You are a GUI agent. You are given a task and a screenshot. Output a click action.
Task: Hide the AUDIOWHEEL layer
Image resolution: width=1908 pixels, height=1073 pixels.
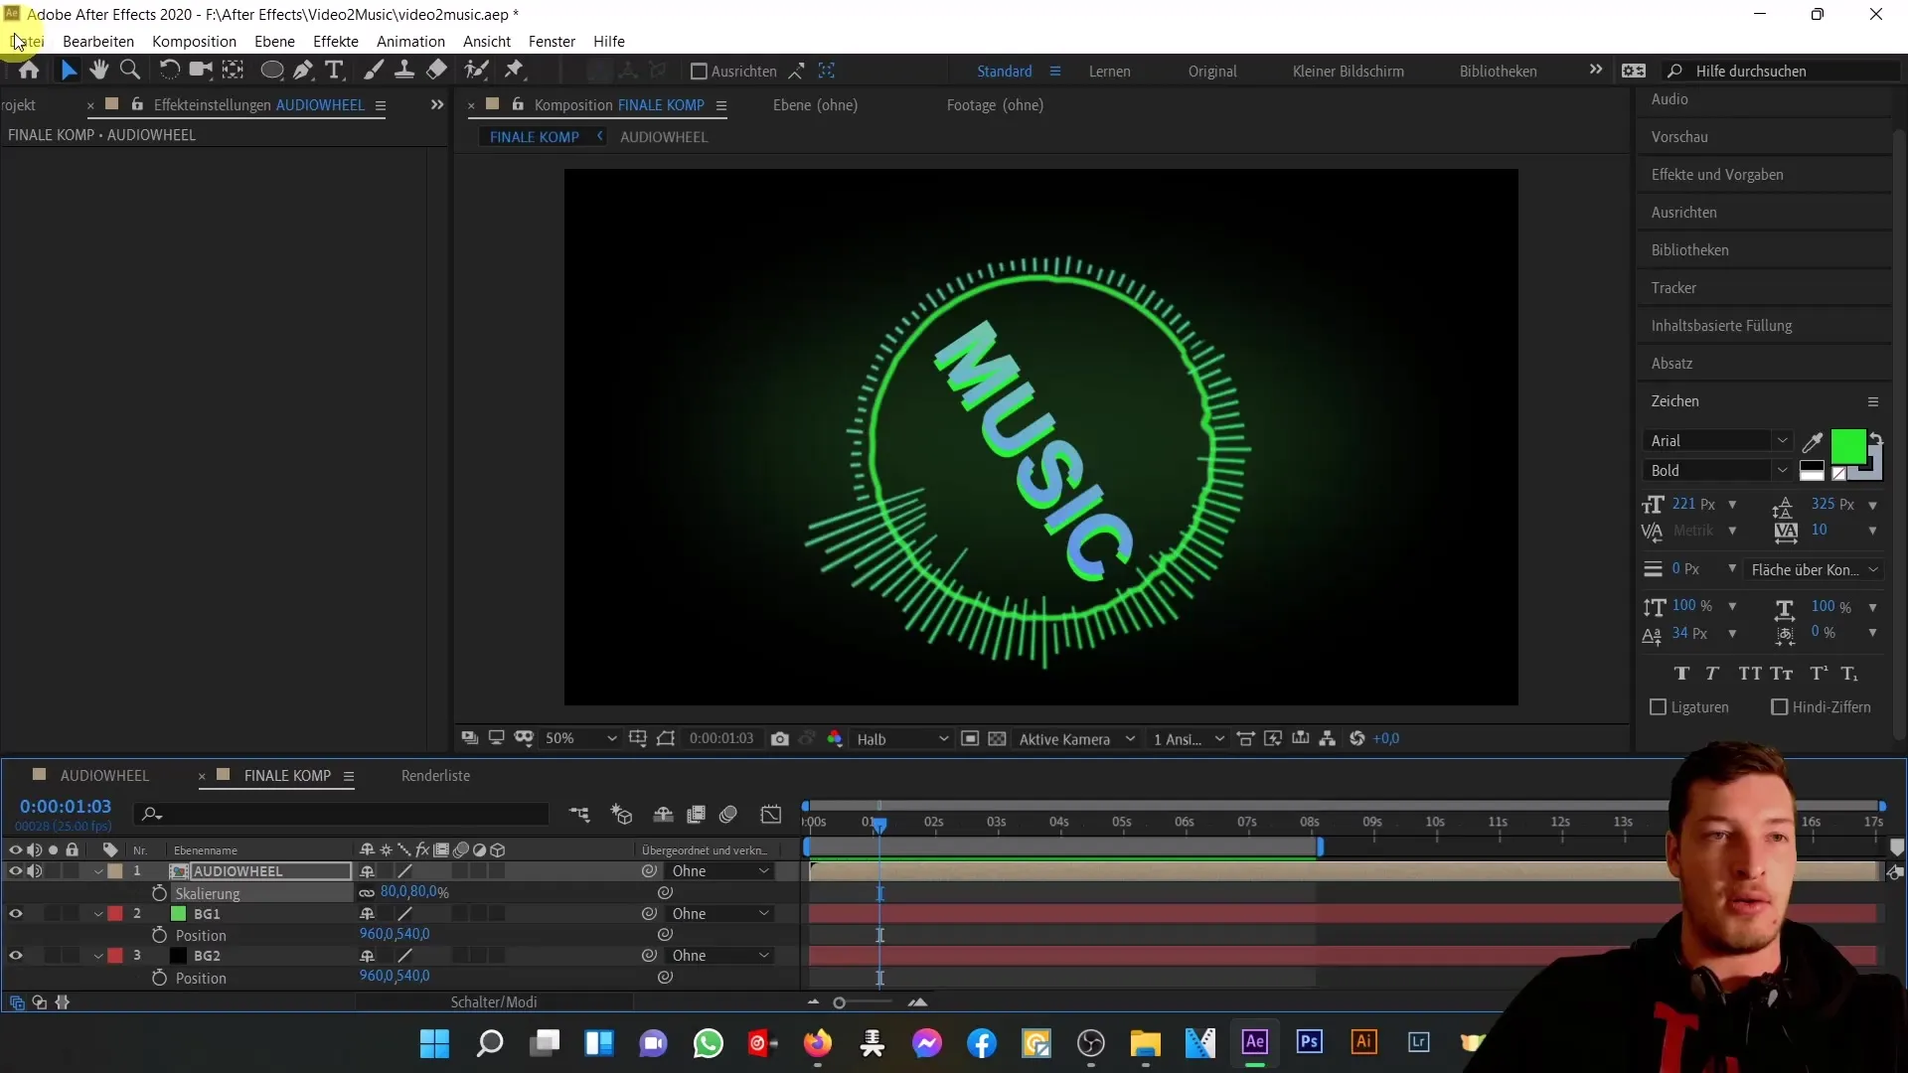(15, 871)
